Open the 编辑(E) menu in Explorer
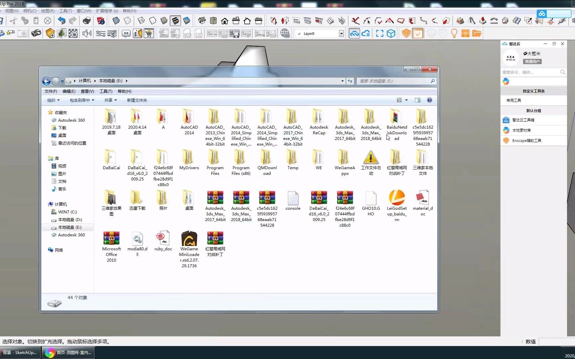The height and width of the screenshot is (359, 575). (x=69, y=91)
